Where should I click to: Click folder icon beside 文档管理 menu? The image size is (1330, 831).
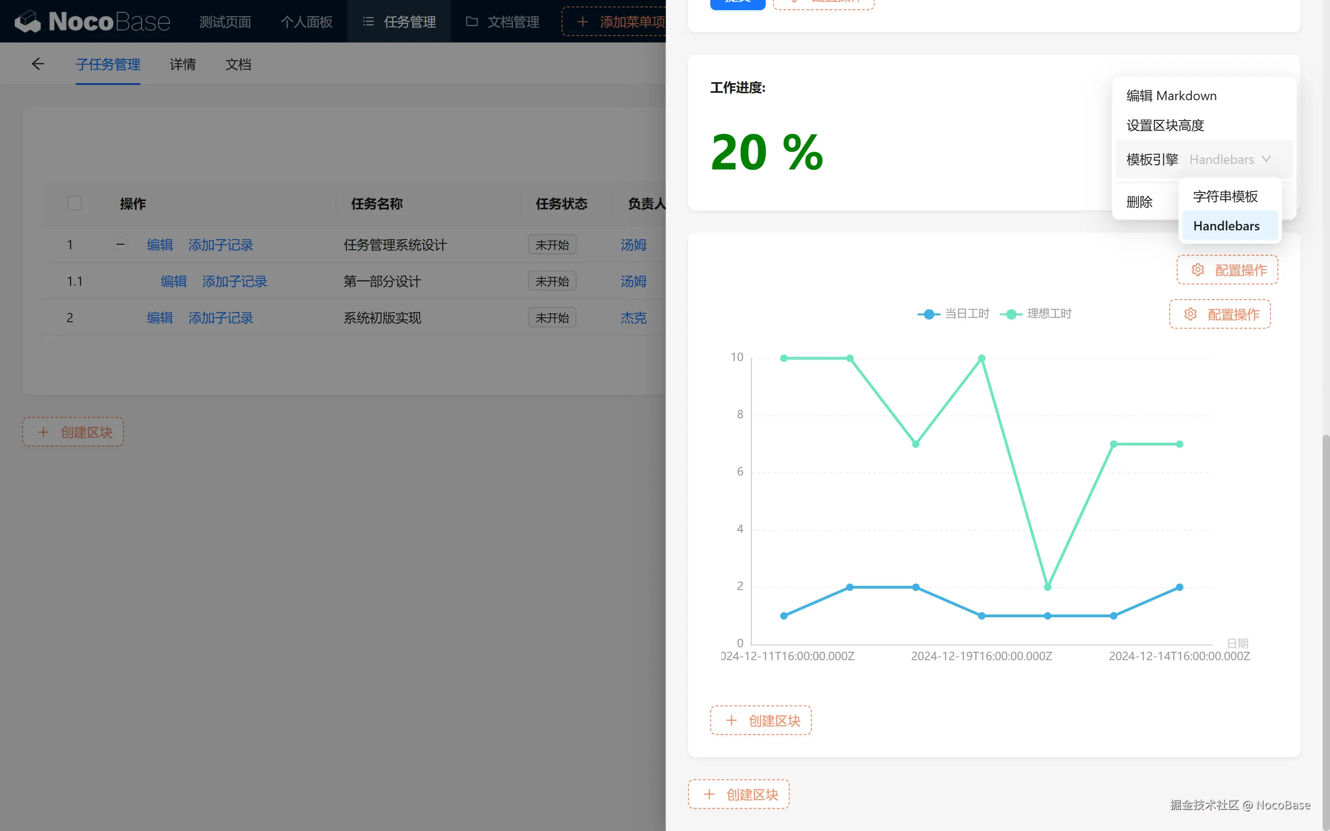tap(472, 21)
